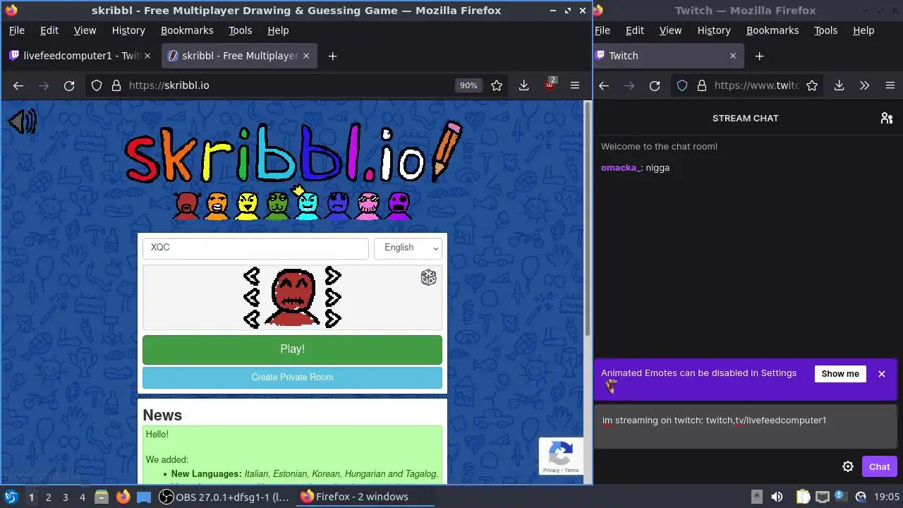Select next avatar eyes with top right arrow
The height and width of the screenshot is (508, 903).
tap(333, 275)
